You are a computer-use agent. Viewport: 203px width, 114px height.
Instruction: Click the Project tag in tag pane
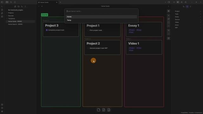(x=177, y=11)
